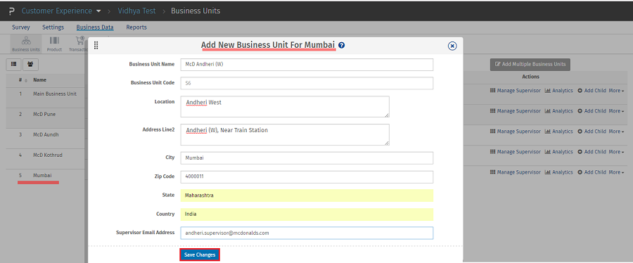
Task: Click the dialog drag handle grip icon
Action: tap(96, 46)
